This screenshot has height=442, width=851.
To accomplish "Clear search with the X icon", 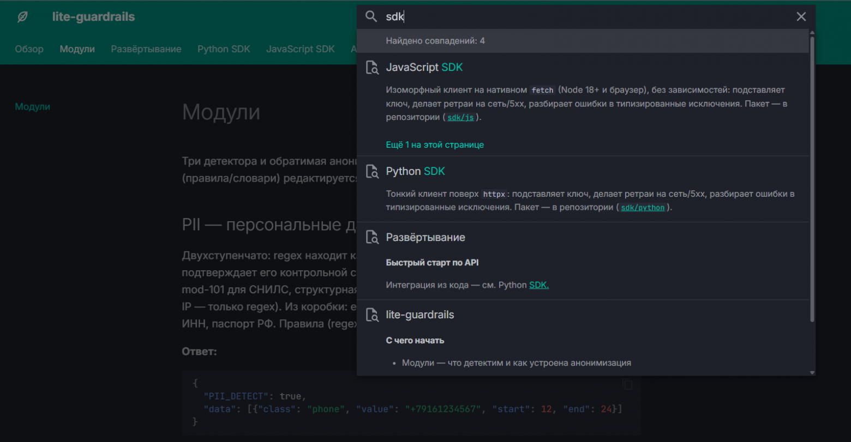I will coord(801,16).
